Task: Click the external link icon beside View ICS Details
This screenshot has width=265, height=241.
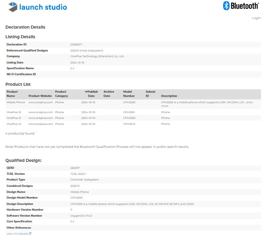Action: 30,234
